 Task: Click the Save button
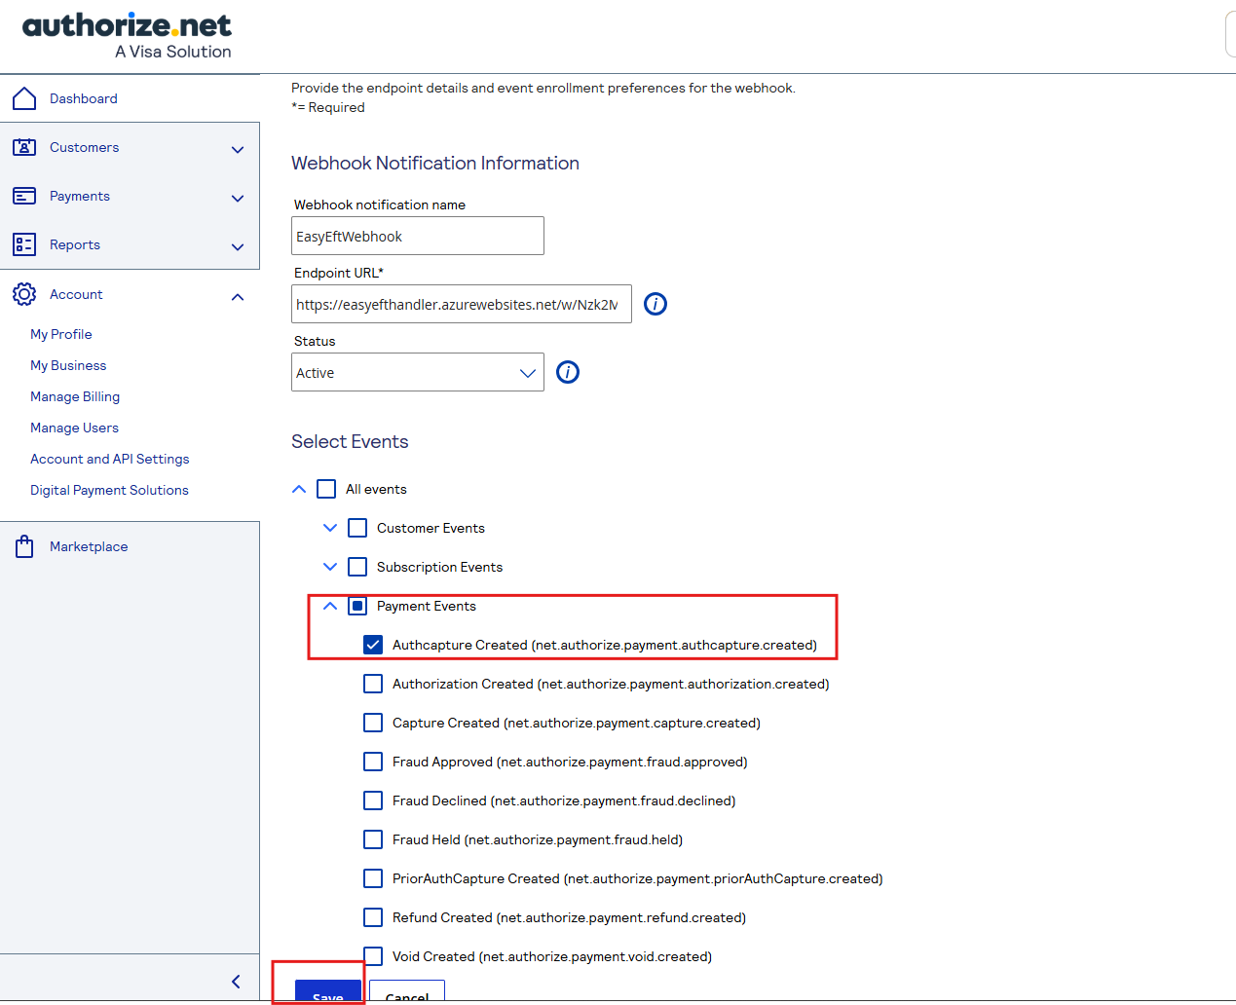pos(327,993)
